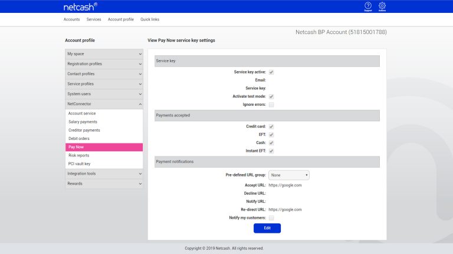This screenshot has height=254, width=453.
Task: Open the Services menu
Action: 94,19
